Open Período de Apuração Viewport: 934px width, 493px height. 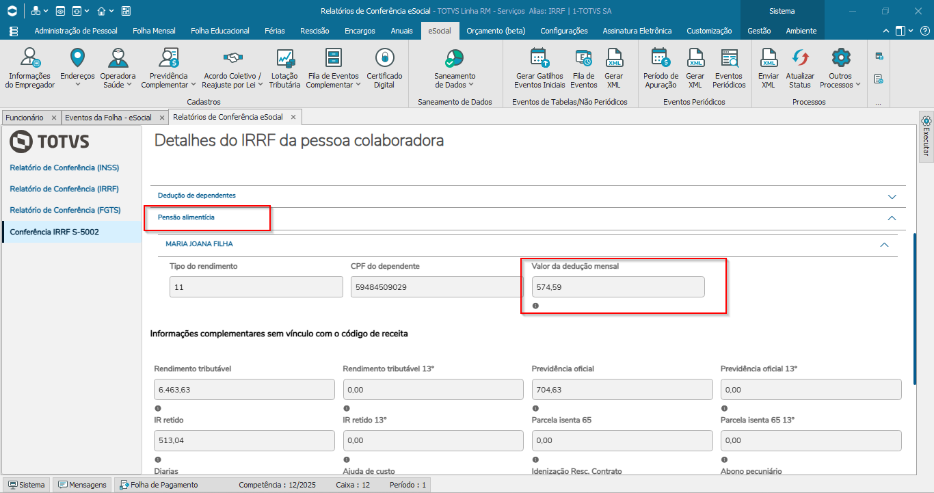pyautogui.click(x=661, y=68)
